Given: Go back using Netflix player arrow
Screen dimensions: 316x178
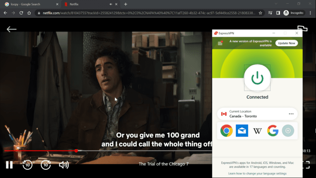Looking at the screenshot, I should click(x=12, y=29).
